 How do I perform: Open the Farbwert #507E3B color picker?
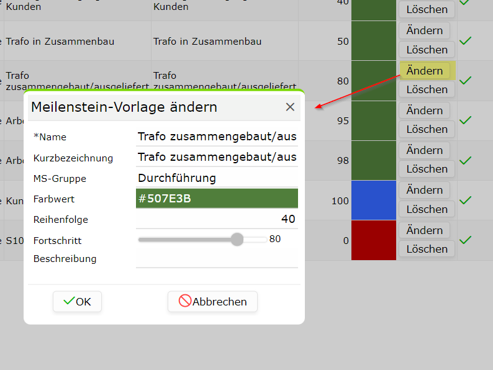217,199
